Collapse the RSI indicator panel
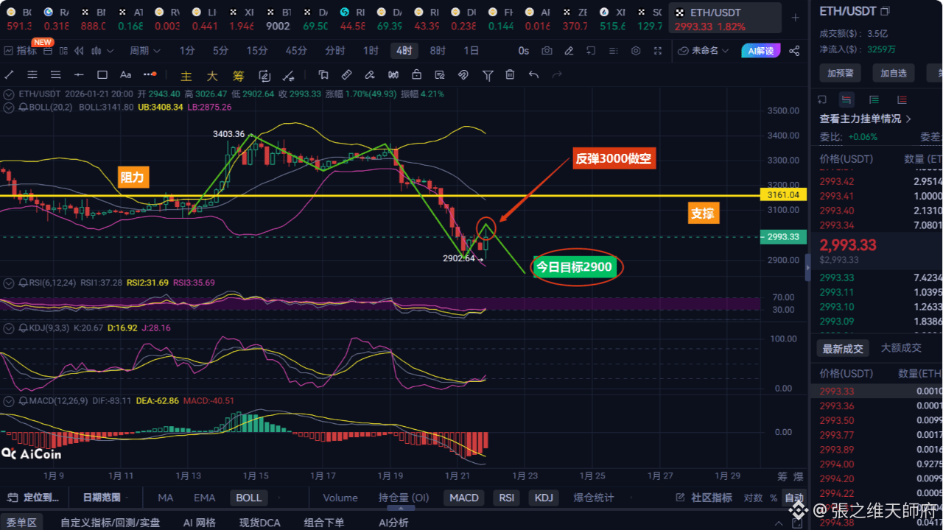The height and width of the screenshot is (530, 943). [x=8, y=283]
